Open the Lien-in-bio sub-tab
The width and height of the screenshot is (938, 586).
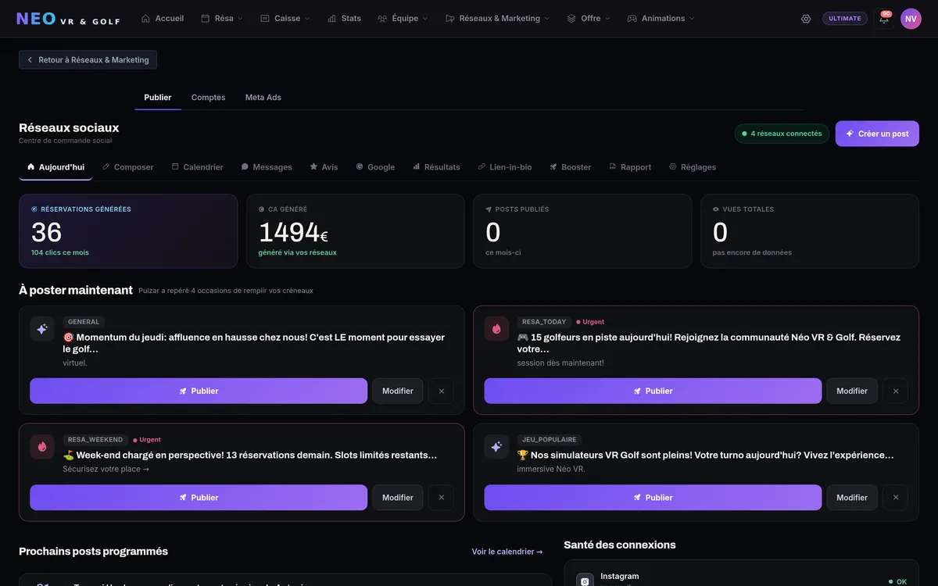505,167
